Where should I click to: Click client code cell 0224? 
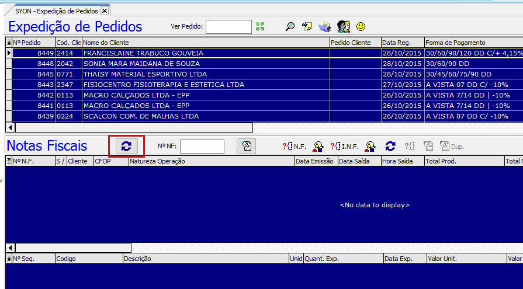68,116
